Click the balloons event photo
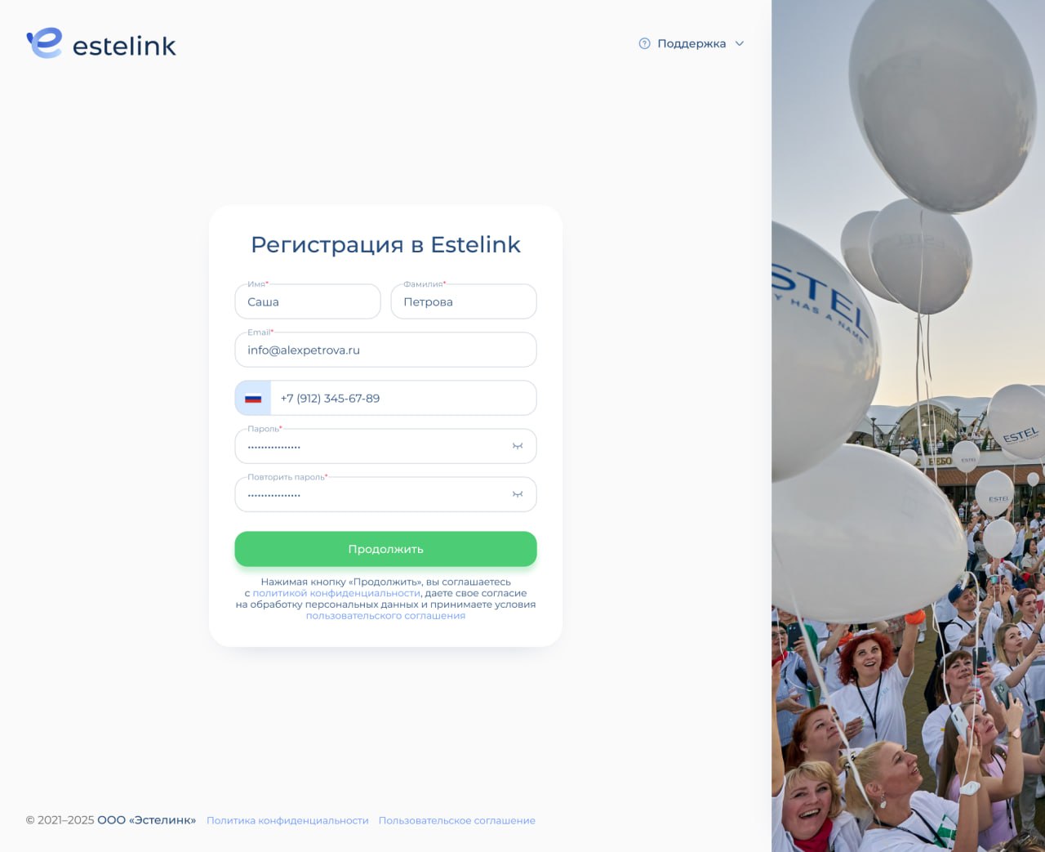This screenshot has width=1045, height=852. tap(908, 426)
